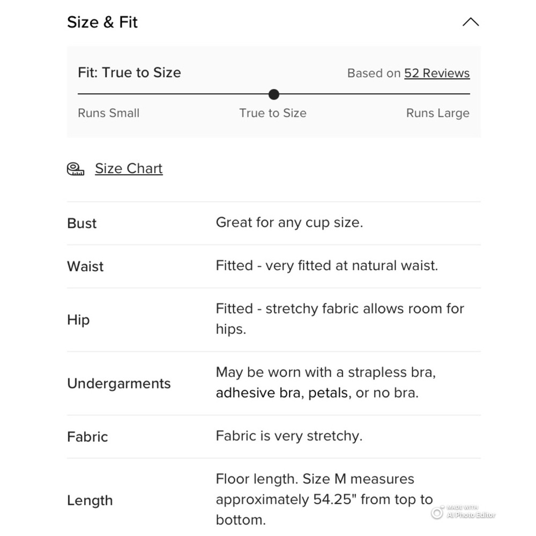Click the Hip row label
The width and height of the screenshot is (536, 536).
pyautogui.click(x=78, y=319)
